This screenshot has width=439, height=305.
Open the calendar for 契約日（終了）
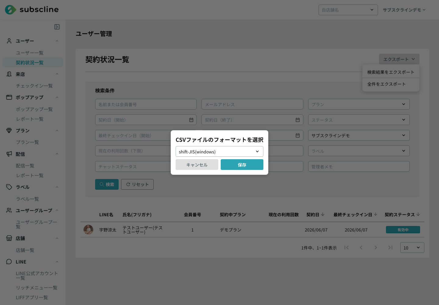pos(298,120)
